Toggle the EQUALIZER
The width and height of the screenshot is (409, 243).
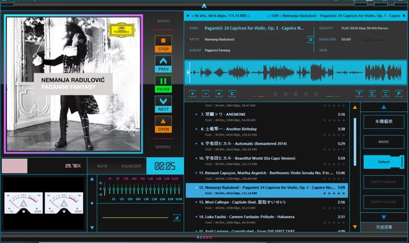pyautogui.click(x=131, y=166)
